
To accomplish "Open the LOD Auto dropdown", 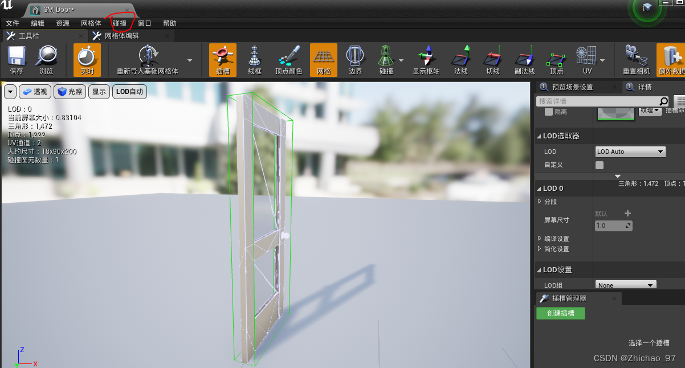I will [x=630, y=152].
